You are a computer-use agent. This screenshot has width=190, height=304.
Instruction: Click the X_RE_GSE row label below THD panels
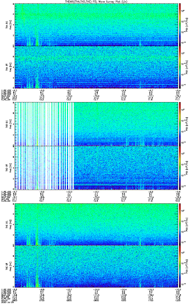(6, 192)
